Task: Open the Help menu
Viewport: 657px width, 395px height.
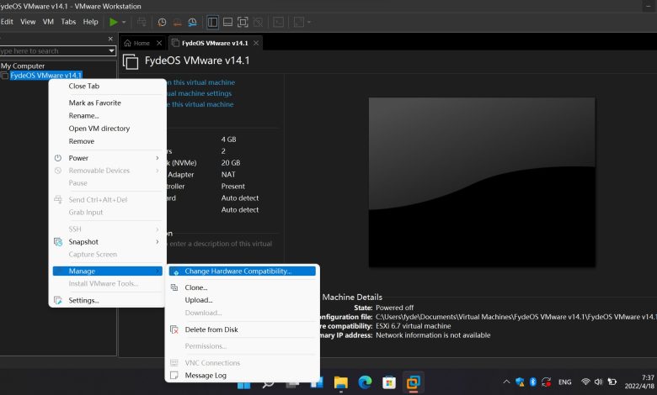Action: pos(90,22)
